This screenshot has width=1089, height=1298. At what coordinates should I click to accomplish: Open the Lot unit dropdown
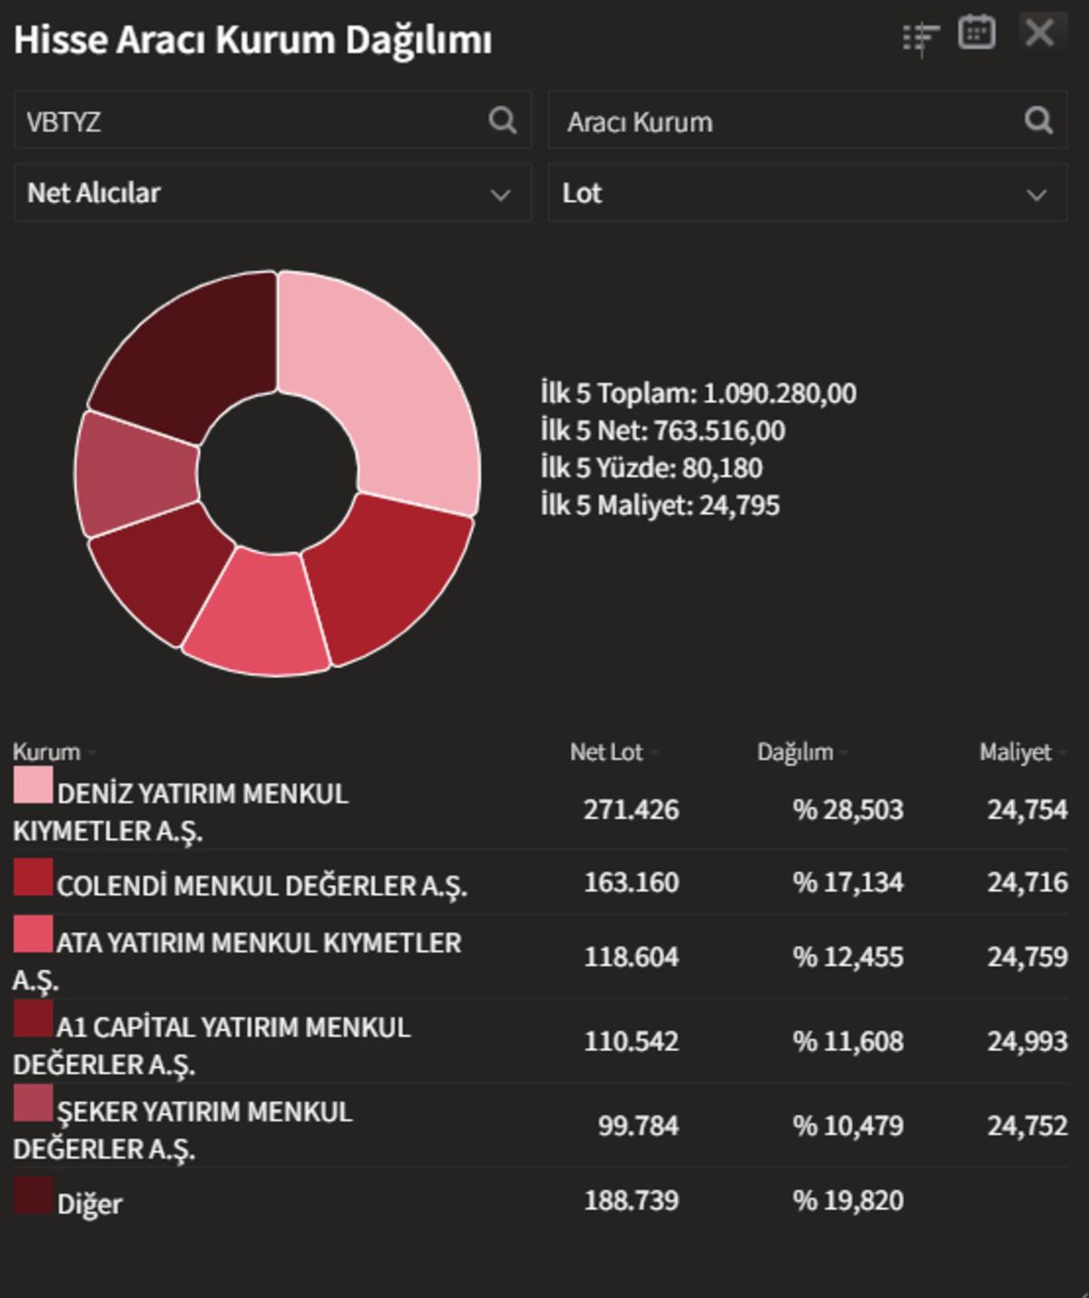click(808, 192)
